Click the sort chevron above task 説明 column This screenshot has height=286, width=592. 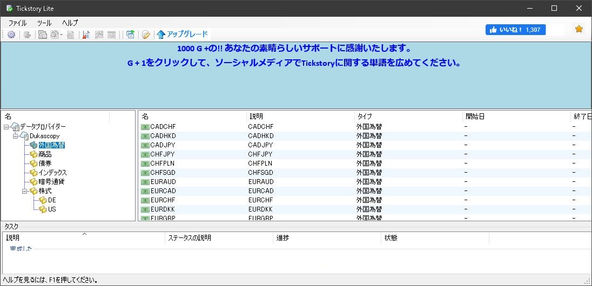[85, 234]
